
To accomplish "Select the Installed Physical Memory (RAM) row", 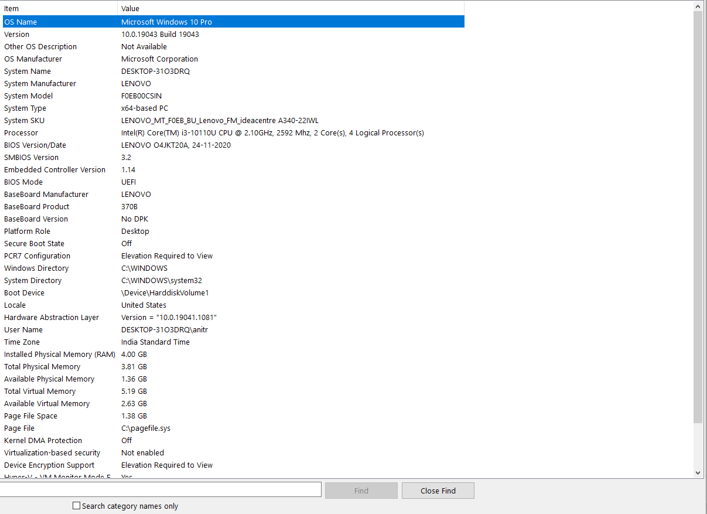I will (233, 354).
